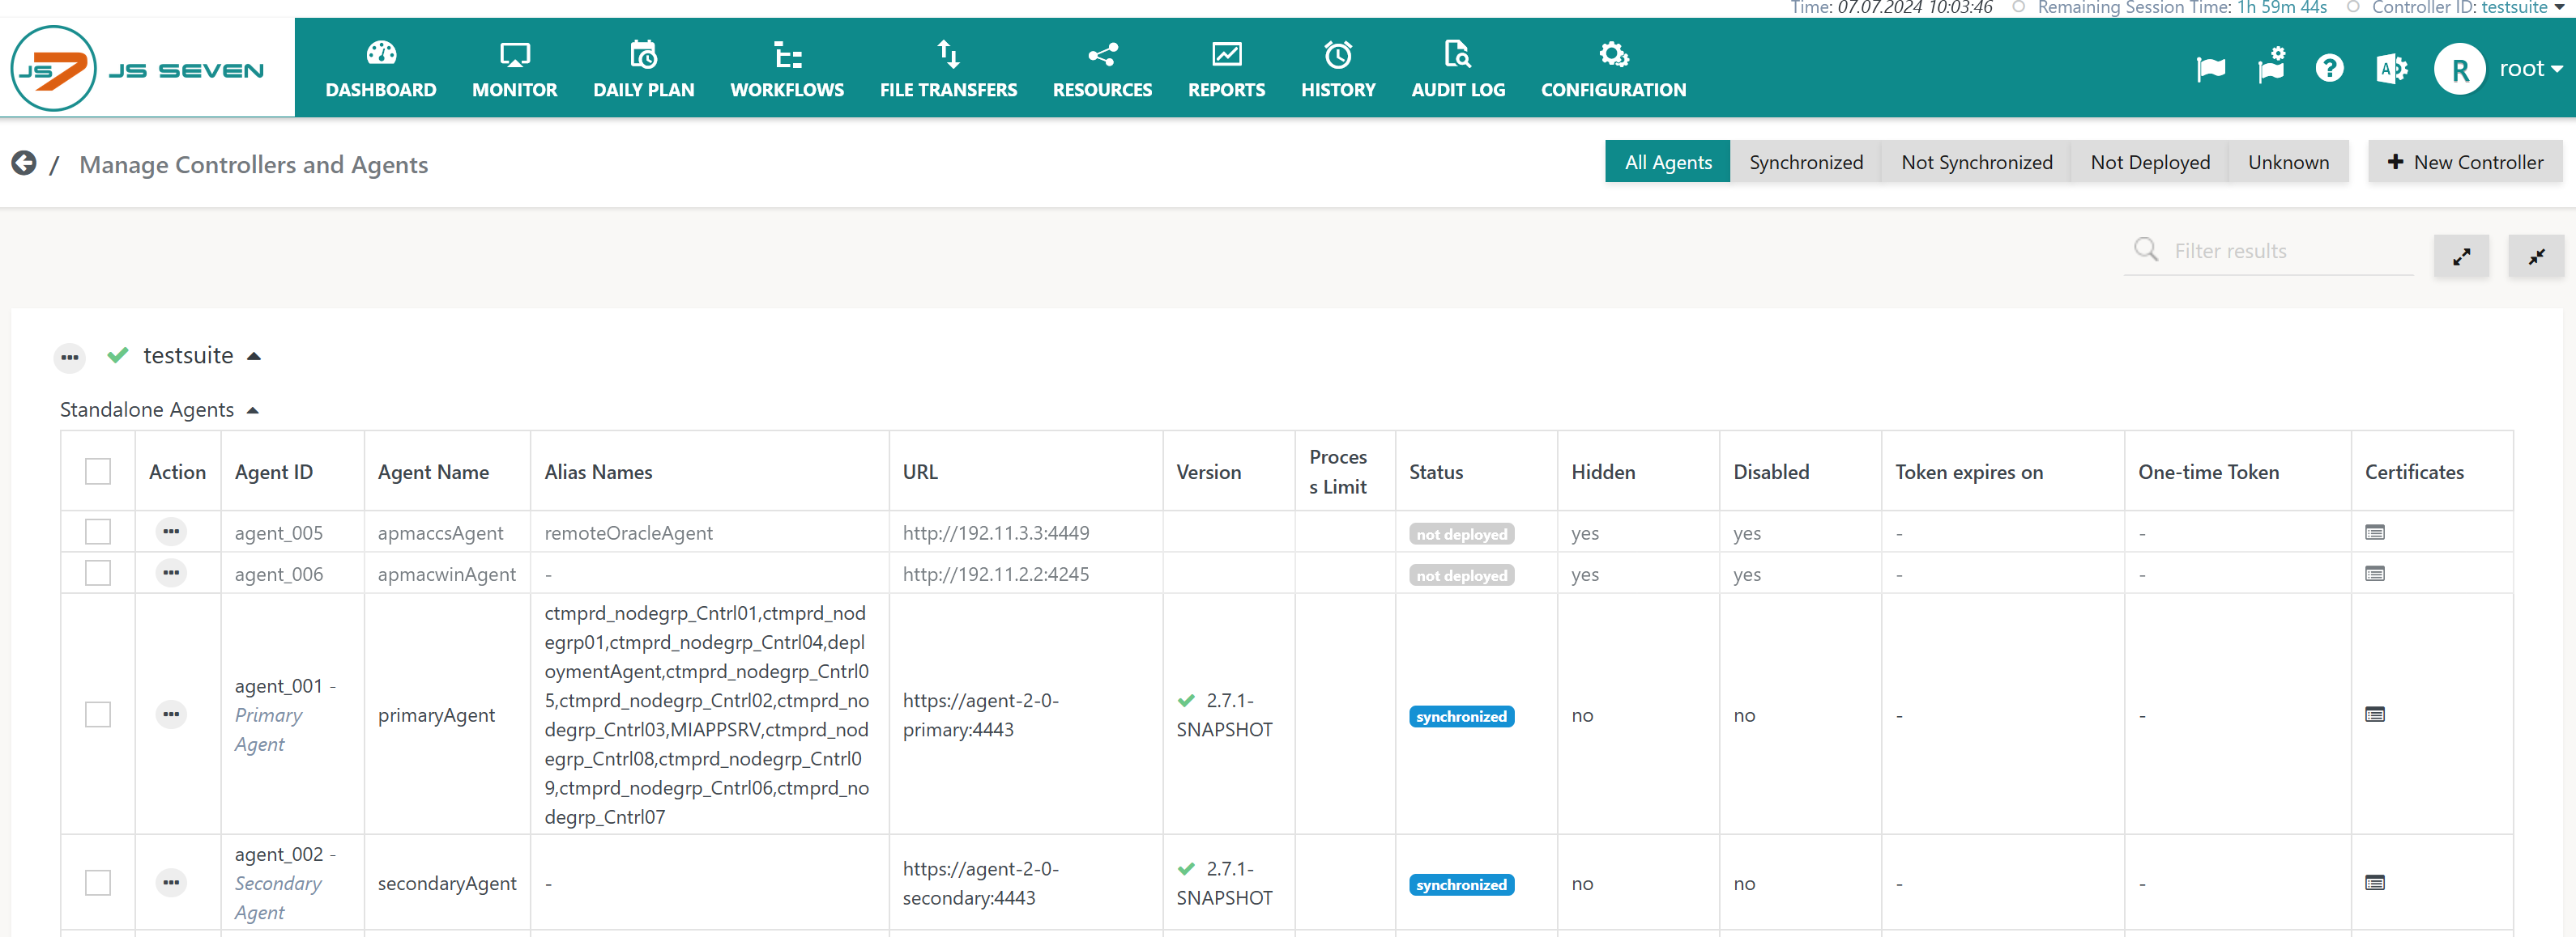The image size is (2576, 937).
Task: View certificates for secondaryAgent
Action: [2375, 882]
